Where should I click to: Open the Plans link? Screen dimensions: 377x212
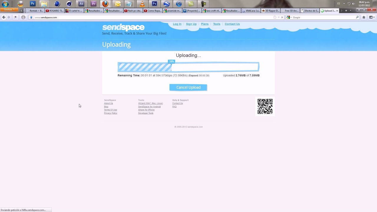click(205, 24)
